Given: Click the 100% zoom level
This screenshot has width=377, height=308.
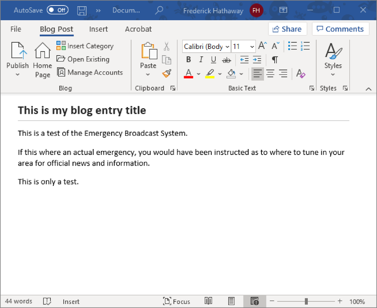Looking at the screenshot, I should point(357,301).
